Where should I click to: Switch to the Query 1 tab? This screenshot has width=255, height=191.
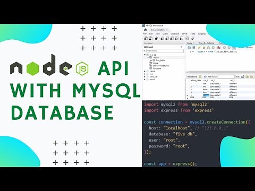190,43
